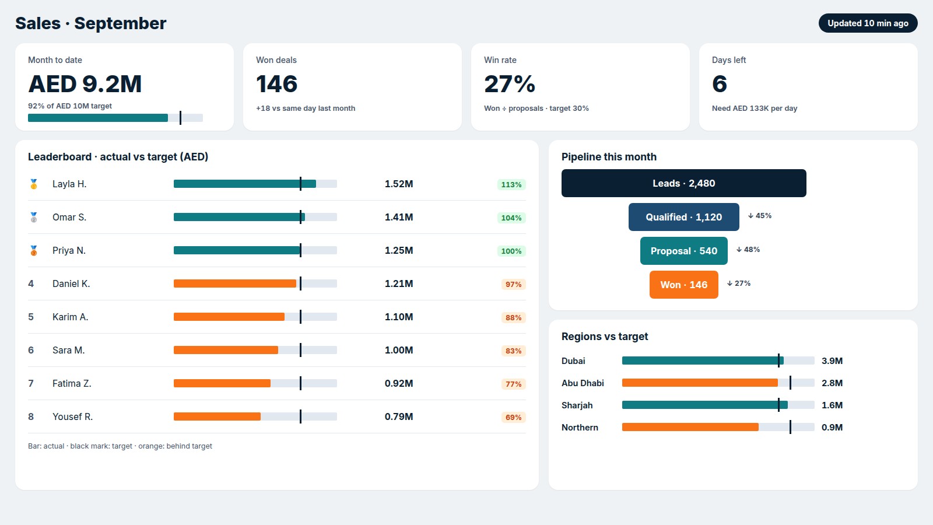Click the 113% badge for Layla H.
Screen dimensions: 933x525
point(511,185)
